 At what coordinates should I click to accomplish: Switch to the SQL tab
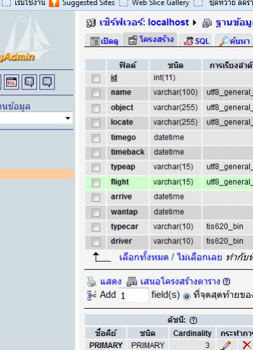(196, 41)
